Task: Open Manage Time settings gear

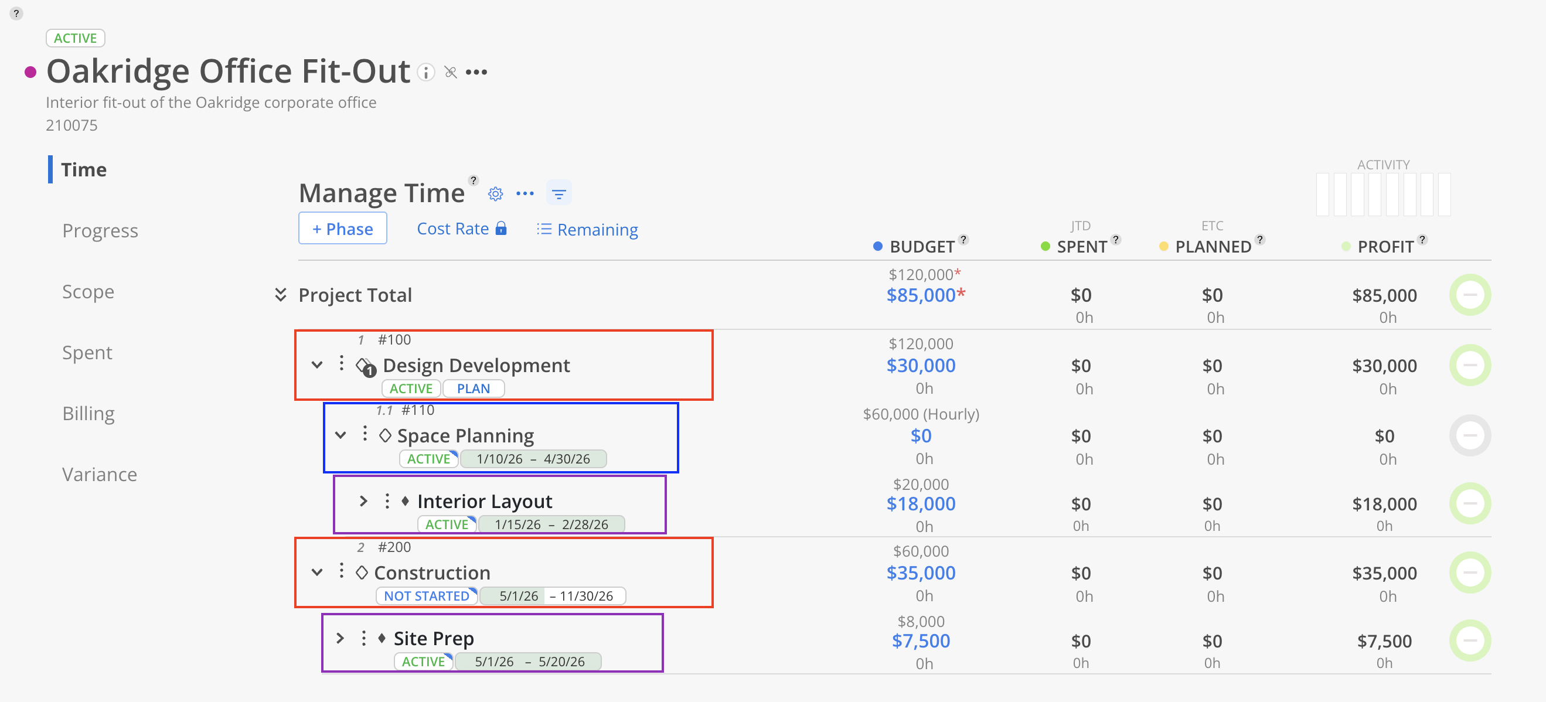Action: coord(495,194)
